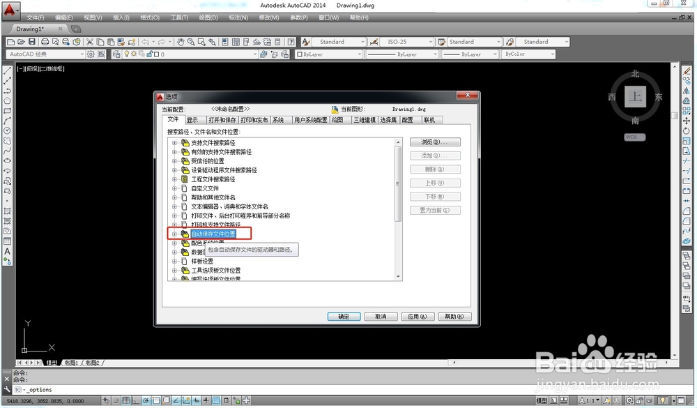The height and width of the screenshot is (408, 697).
Task: Select 工具选项板文件位置 in the tree
Action: [215, 271]
